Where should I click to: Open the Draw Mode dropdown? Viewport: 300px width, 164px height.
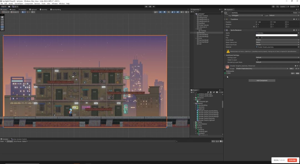277,40
